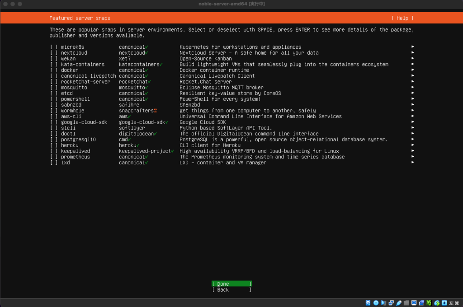The width and height of the screenshot is (463, 307).
Task: Check the canonical-livepatch snap box
Action: [x=54, y=76]
